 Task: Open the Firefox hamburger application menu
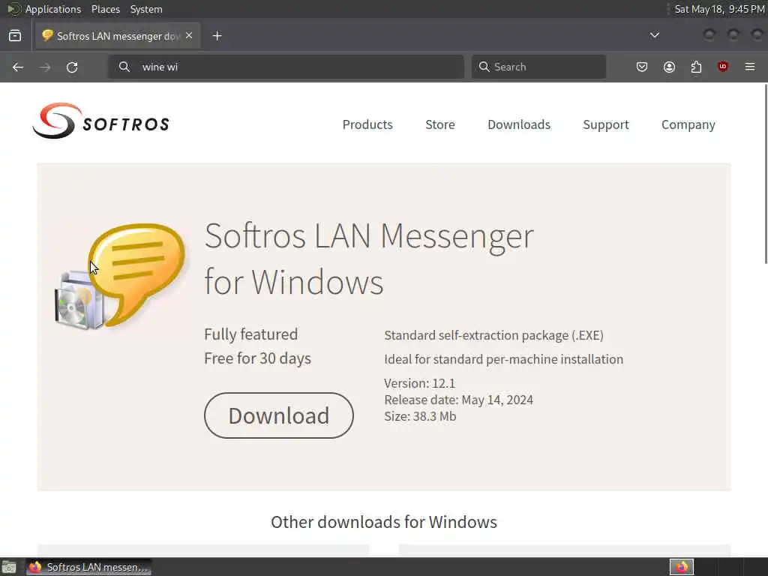[x=750, y=67]
